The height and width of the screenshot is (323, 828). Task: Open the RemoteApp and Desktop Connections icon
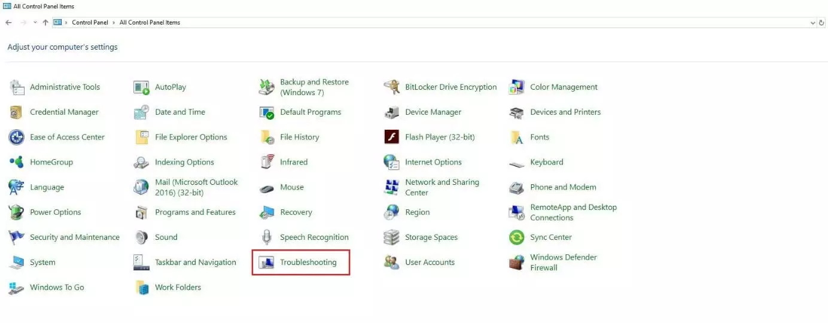pyautogui.click(x=517, y=212)
